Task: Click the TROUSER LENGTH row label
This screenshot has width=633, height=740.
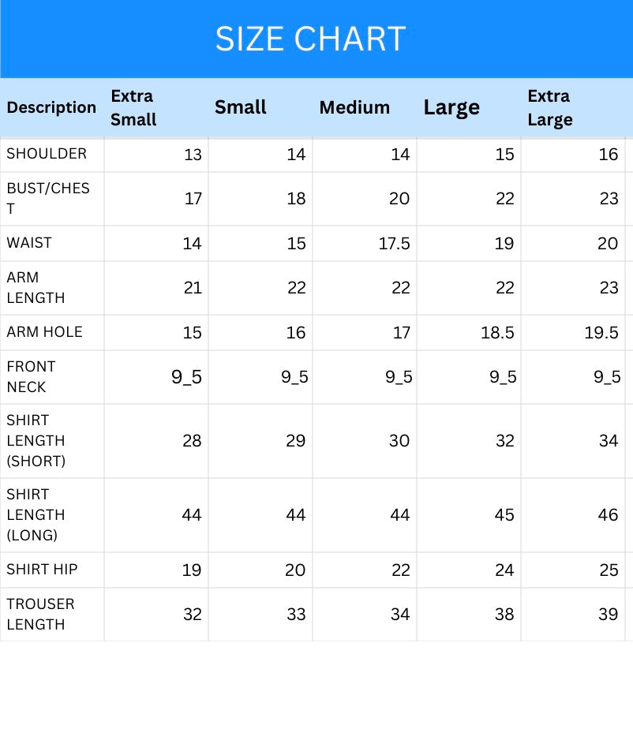Action: tap(40, 614)
